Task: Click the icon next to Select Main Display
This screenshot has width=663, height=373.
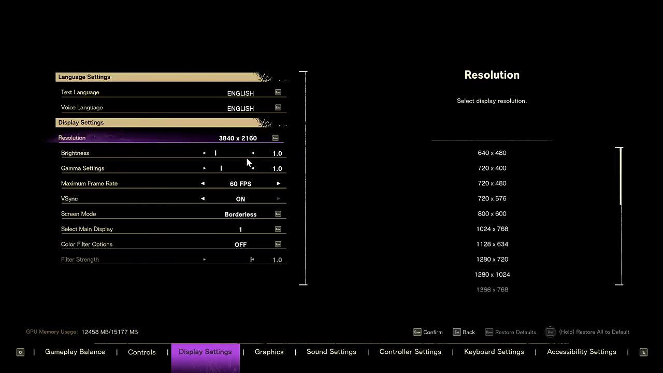Action: tap(278, 229)
